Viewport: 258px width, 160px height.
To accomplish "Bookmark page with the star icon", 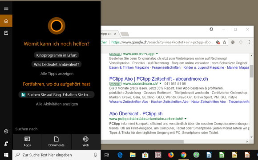I will [x=225, y=42].
